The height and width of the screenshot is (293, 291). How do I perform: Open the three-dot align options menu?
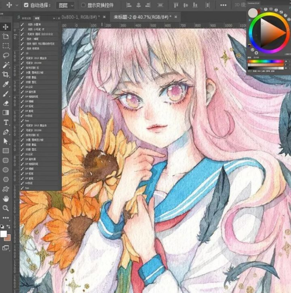click(x=223, y=5)
